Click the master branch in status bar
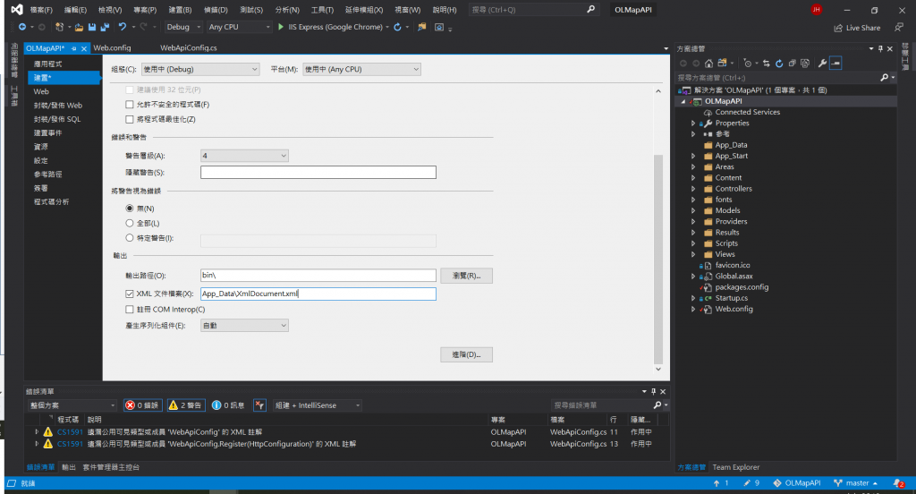916x494 pixels. pos(856,483)
